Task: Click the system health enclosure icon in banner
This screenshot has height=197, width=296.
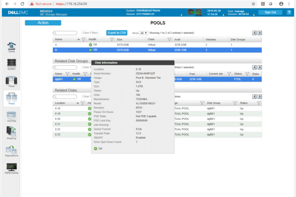Action: point(194,12)
